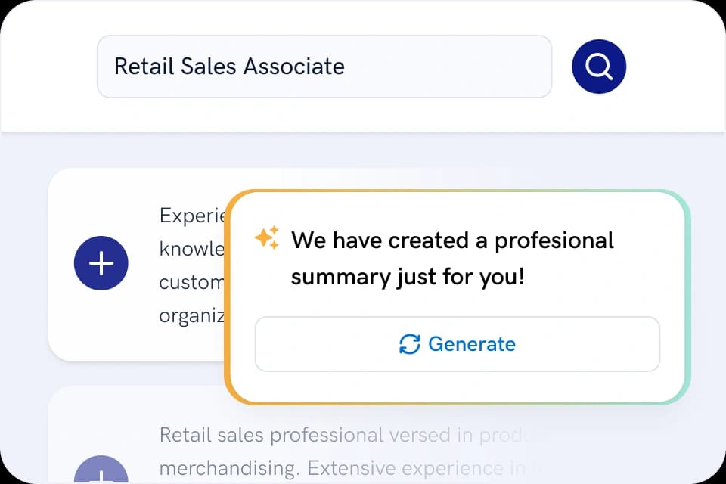
Task: Click the refresh icon inside the Generate button
Action: (x=409, y=344)
